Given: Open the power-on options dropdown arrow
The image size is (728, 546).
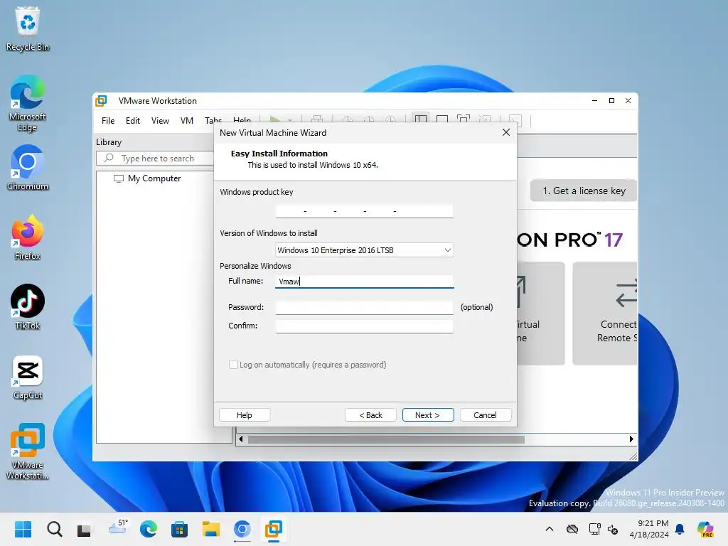Looking at the screenshot, I should (x=290, y=119).
